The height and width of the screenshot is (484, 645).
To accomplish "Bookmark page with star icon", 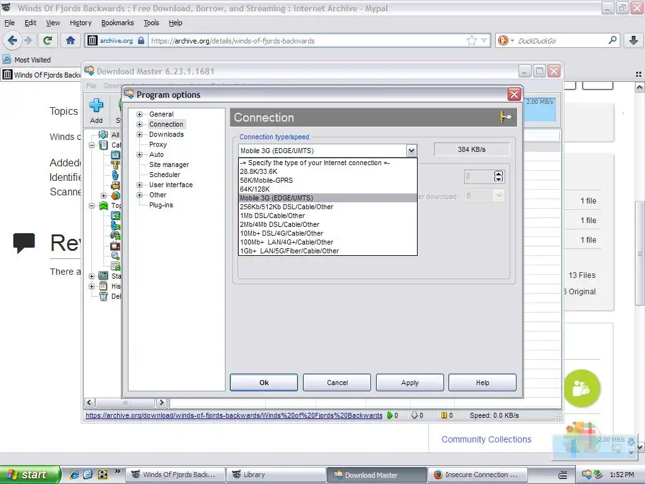I will (x=471, y=40).
